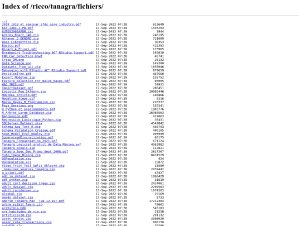This screenshot has width=301, height=226.
Task: View Pays_Sessions.png
Action: (x=17, y=105)
